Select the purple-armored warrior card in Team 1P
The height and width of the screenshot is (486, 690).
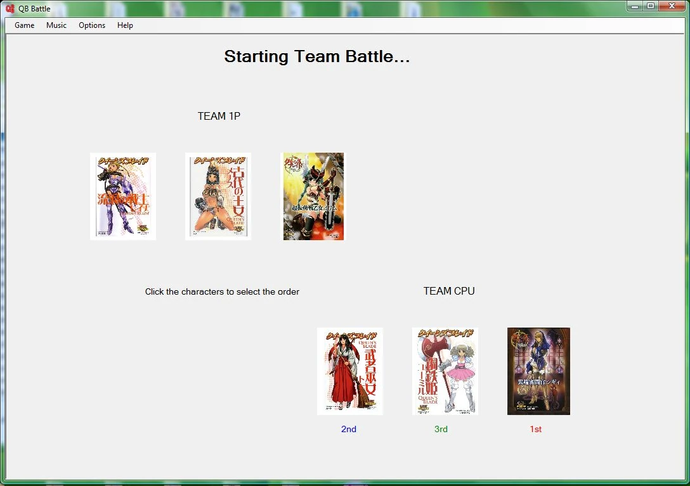coord(123,196)
